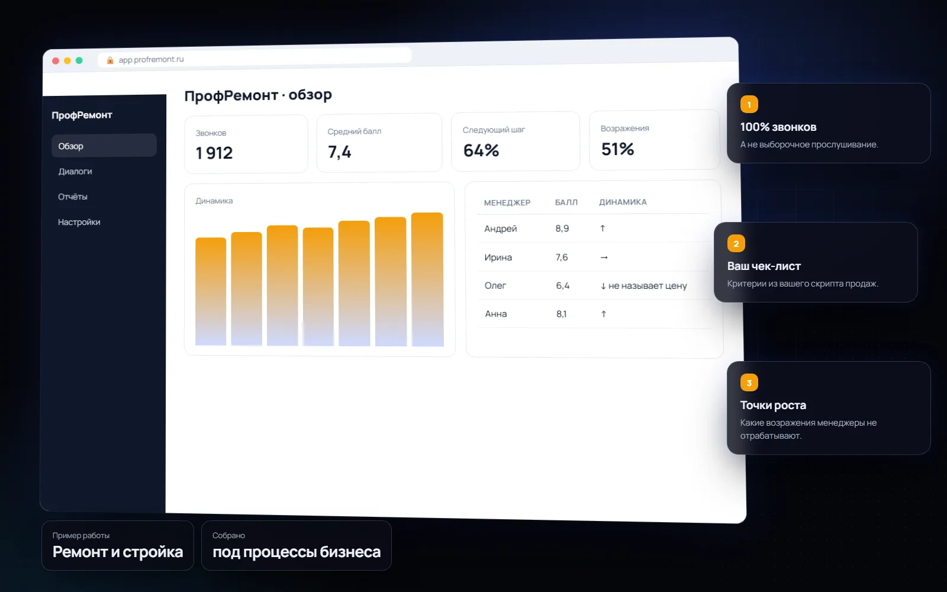Click the app.profremont.ru address field

point(255,57)
